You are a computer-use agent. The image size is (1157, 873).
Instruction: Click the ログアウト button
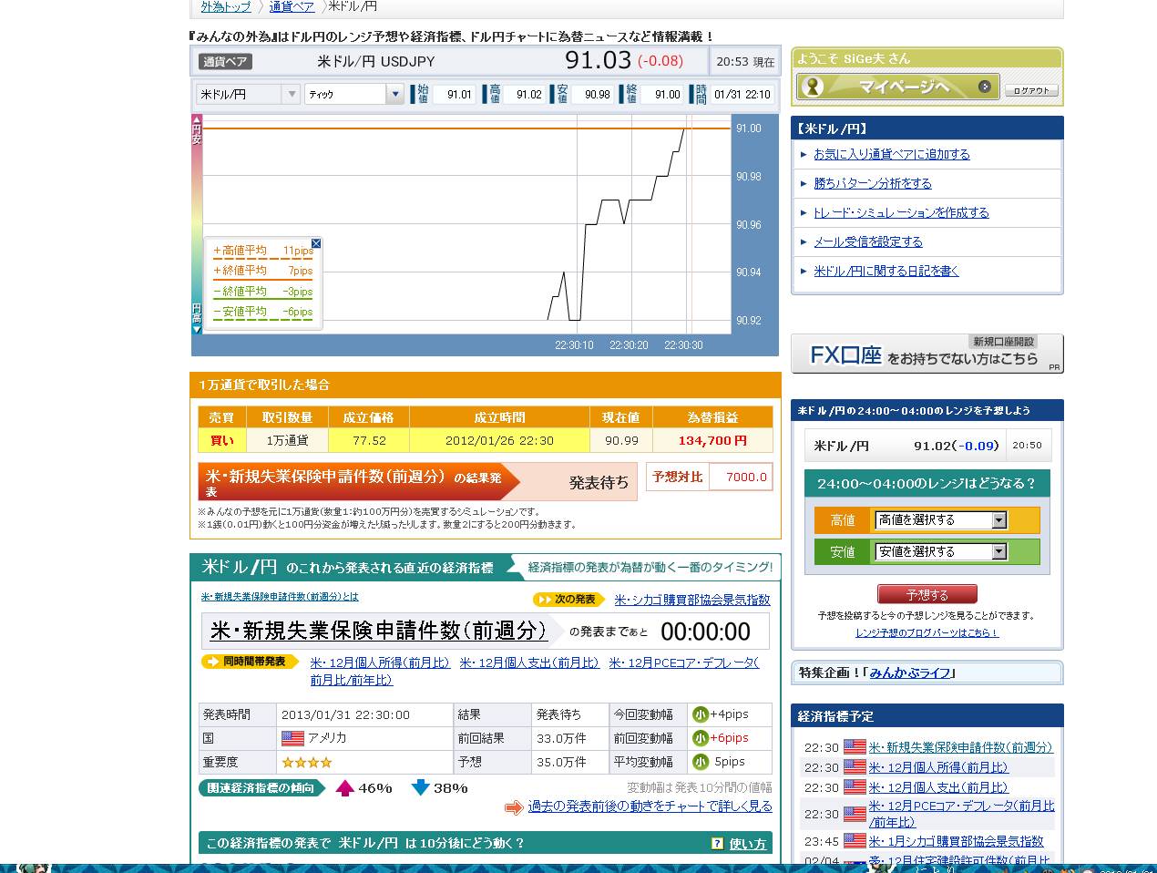[1031, 90]
